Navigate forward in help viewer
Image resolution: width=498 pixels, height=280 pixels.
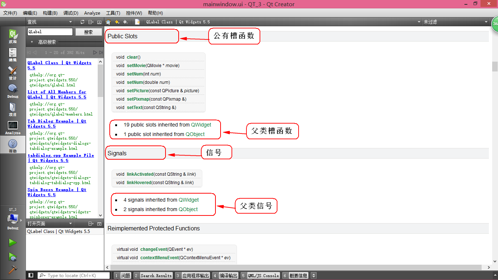point(126,22)
